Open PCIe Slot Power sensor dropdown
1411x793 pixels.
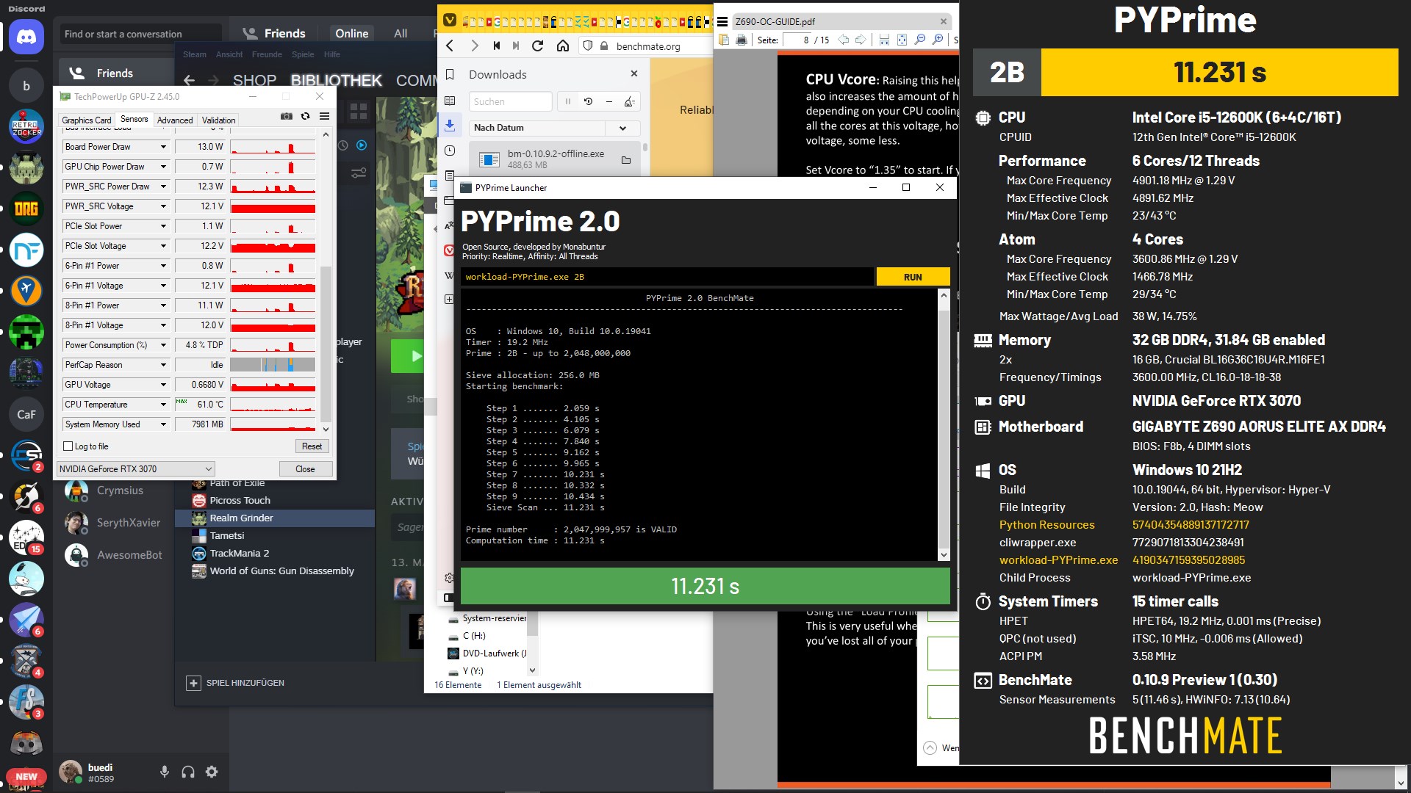point(163,226)
